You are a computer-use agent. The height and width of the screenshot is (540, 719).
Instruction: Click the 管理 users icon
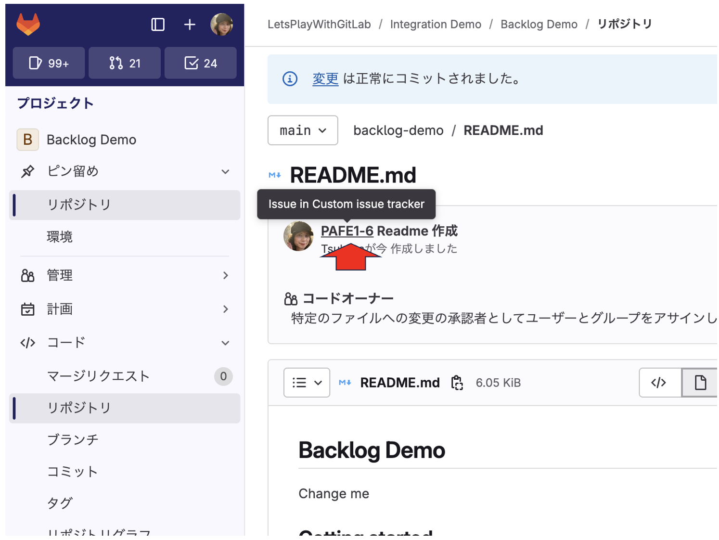pyautogui.click(x=27, y=275)
